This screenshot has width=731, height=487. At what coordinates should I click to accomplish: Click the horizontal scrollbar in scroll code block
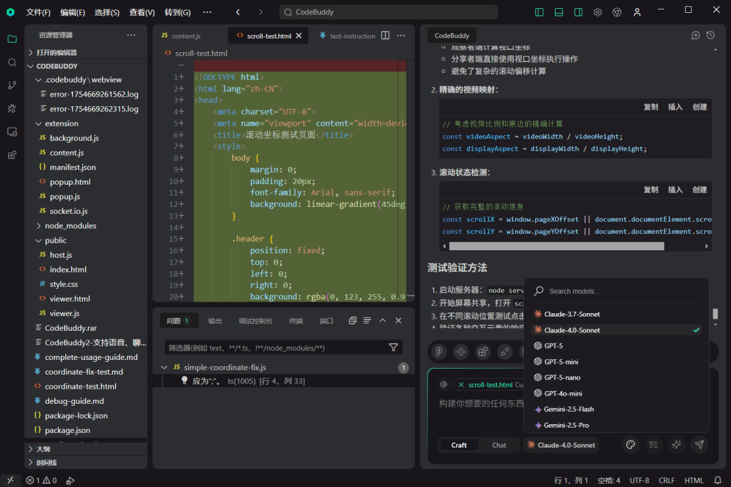pyautogui.click(x=556, y=246)
